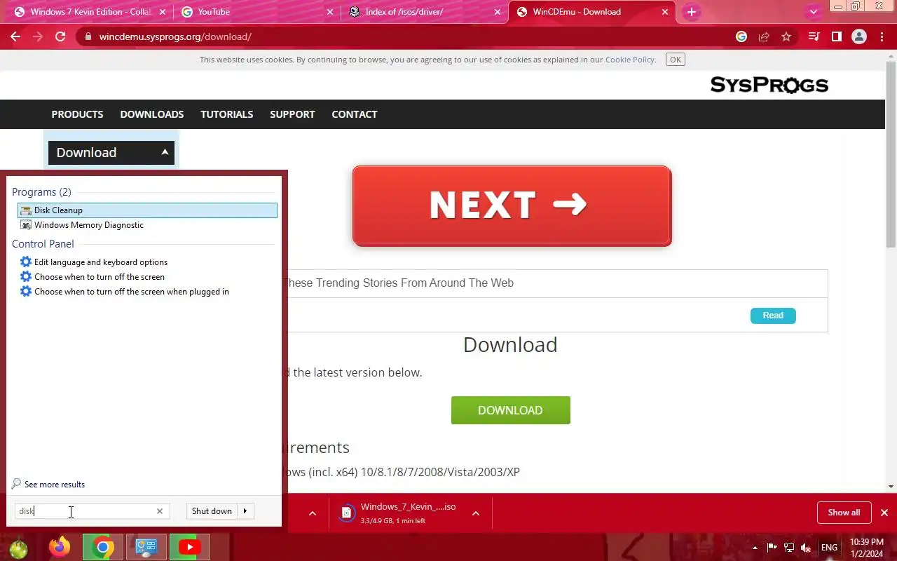Click the Read button

coord(773,316)
